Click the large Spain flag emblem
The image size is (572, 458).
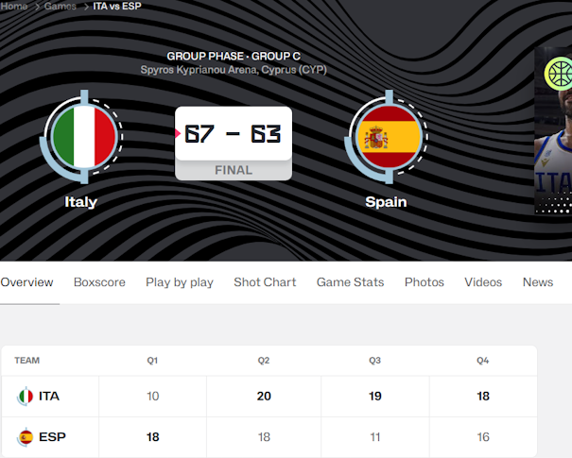(386, 137)
